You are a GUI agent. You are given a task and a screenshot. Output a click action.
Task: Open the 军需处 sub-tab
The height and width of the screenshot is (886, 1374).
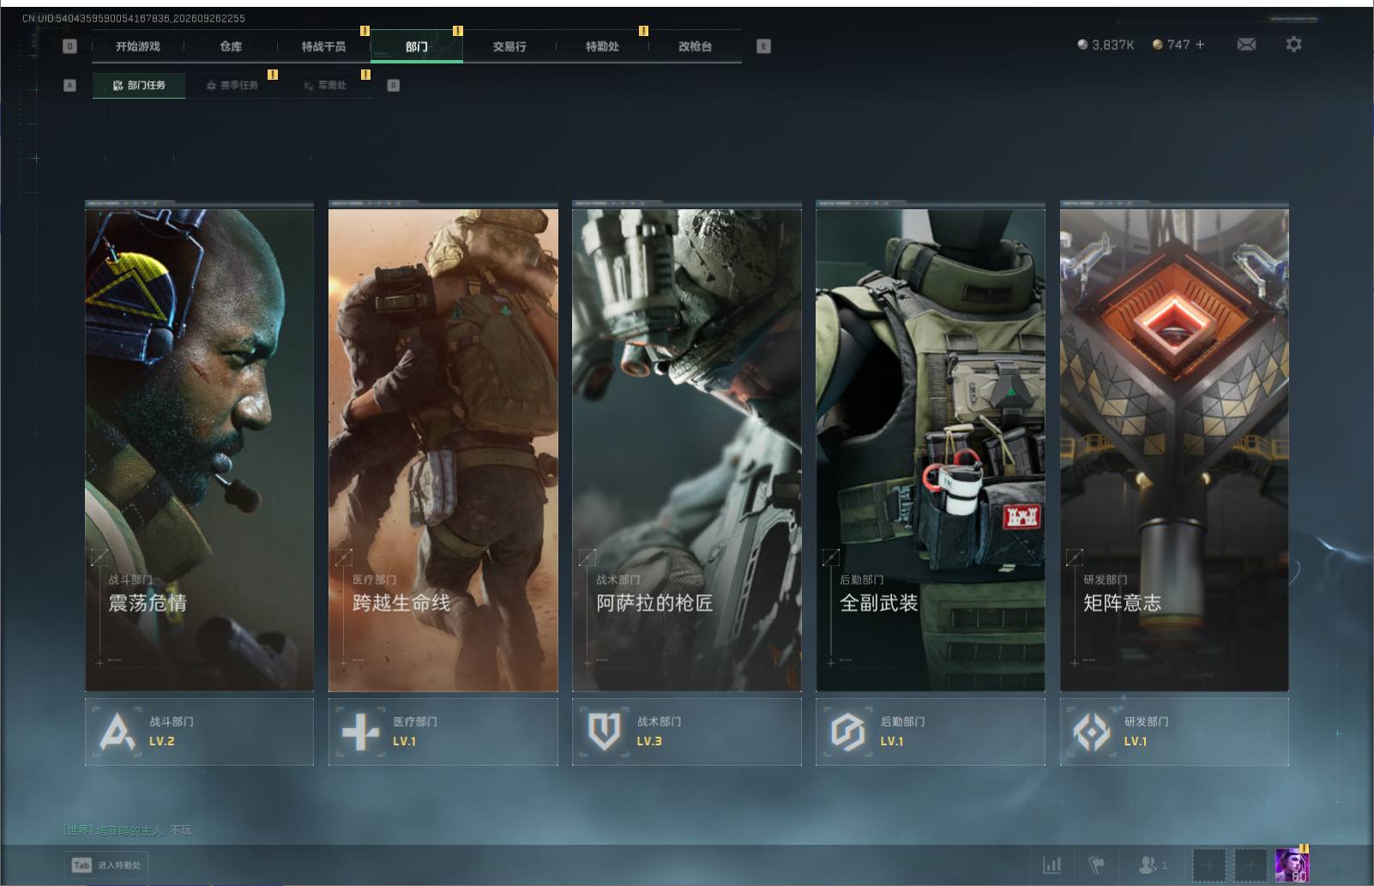pos(325,85)
